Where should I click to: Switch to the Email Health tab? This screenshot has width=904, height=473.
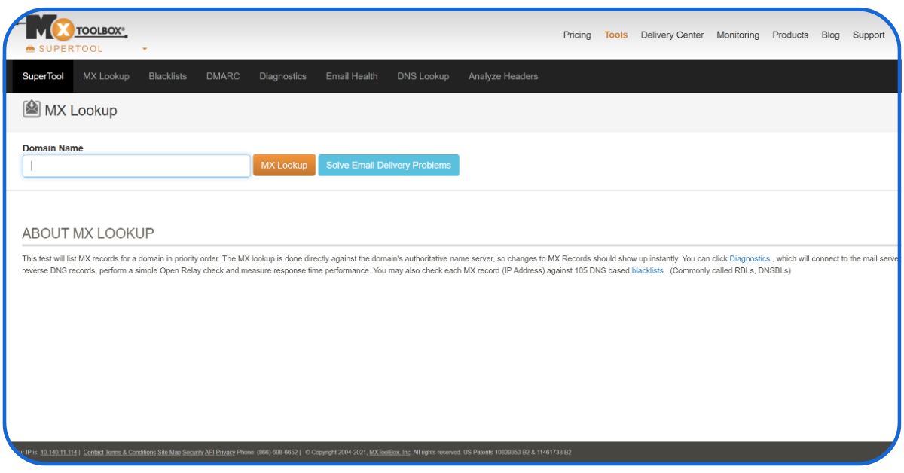(x=352, y=76)
